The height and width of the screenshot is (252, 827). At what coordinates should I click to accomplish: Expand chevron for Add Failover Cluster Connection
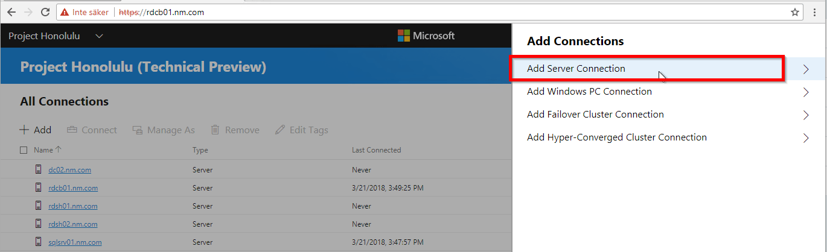pos(806,115)
